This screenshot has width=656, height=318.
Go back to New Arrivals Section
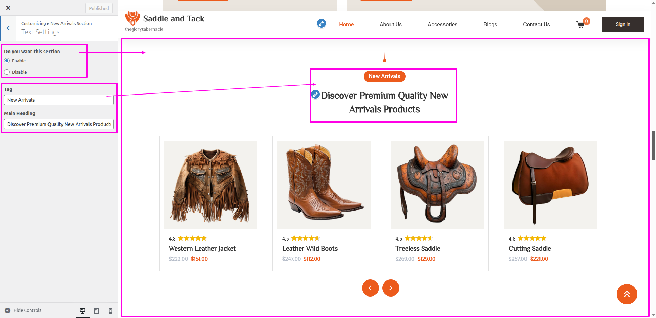(8, 28)
